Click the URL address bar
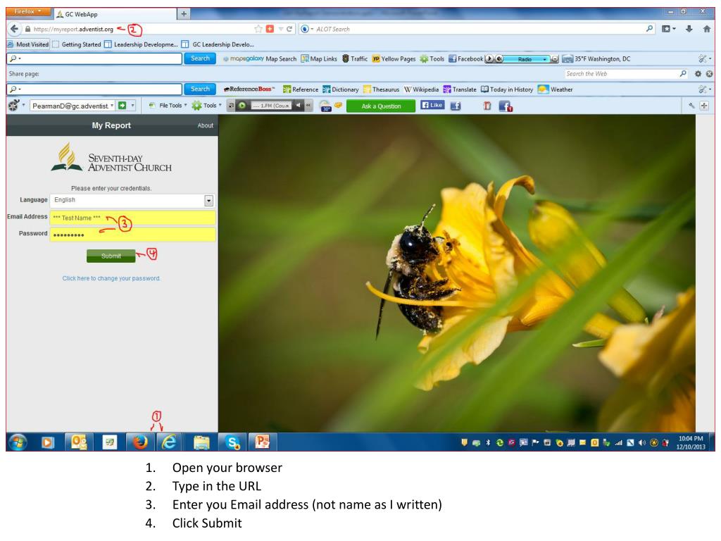The image size is (721, 541). [x=138, y=29]
